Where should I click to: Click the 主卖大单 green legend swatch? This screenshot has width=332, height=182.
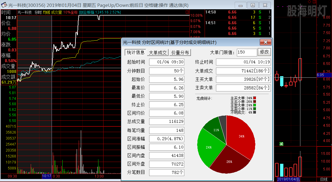point(254,105)
